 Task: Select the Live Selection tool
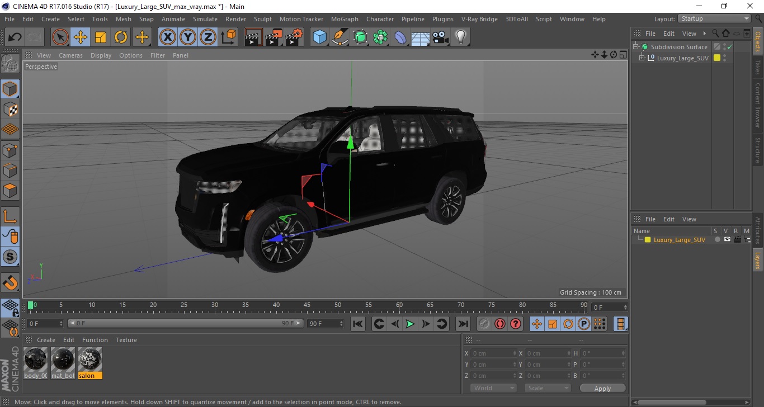pos(60,37)
